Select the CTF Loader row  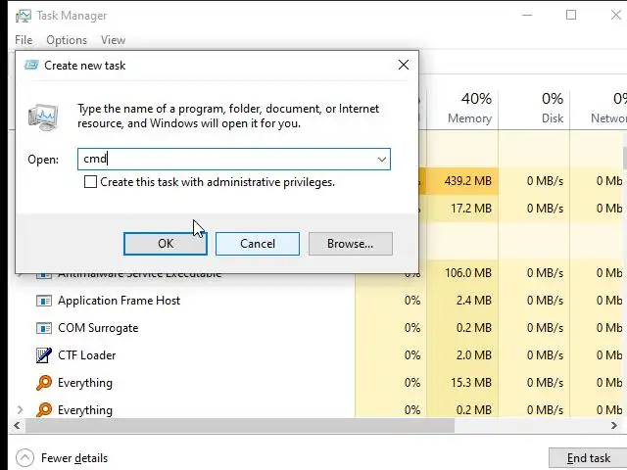317,355
